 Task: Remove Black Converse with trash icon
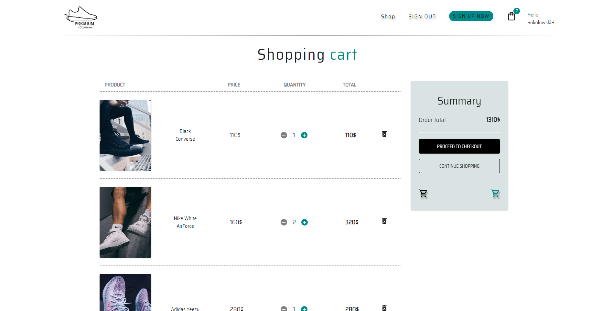click(x=384, y=134)
